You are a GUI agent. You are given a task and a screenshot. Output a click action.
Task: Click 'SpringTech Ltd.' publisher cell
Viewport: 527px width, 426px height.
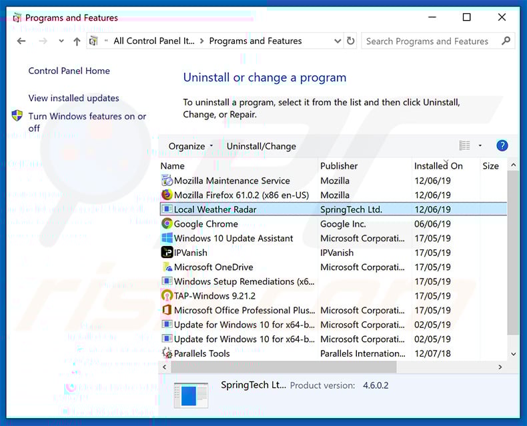pos(351,209)
